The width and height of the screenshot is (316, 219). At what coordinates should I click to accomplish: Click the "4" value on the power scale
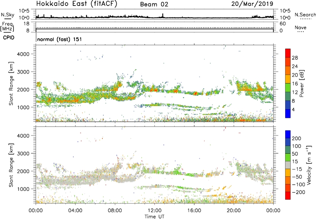tap(293, 109)
